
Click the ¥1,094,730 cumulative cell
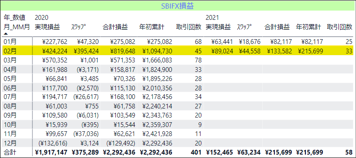click(x=157, y=51)
